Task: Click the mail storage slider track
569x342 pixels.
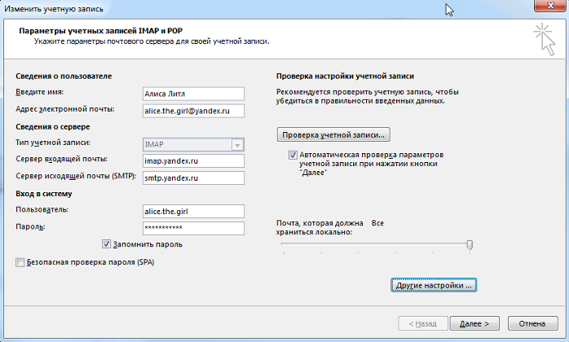Action: [x=375, y=244]
